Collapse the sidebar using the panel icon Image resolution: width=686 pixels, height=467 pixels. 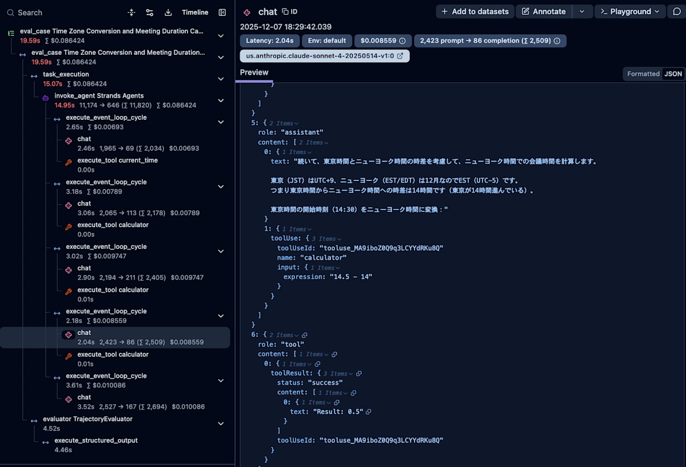(x=222, y=12)
